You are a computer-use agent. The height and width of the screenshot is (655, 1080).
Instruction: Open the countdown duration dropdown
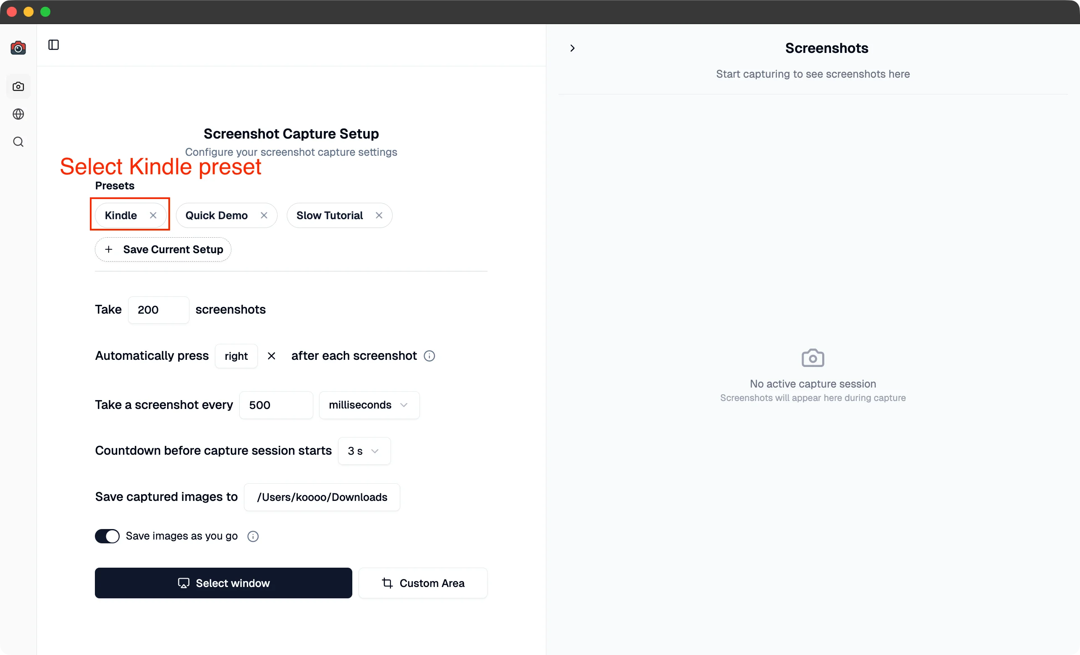click(363, 451)
